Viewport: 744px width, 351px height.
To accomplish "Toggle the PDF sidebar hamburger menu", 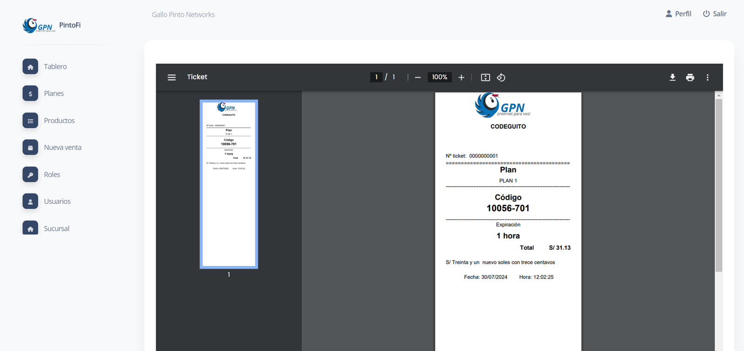I will 172,78.
